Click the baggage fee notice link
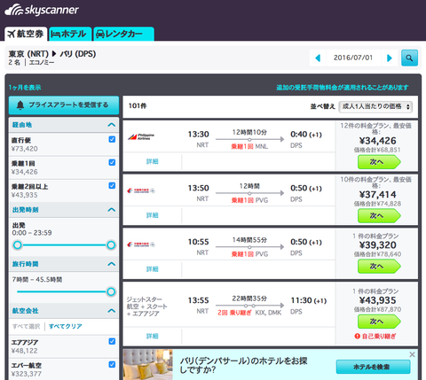This screenshot has width=426, height=380. [343, 88]
